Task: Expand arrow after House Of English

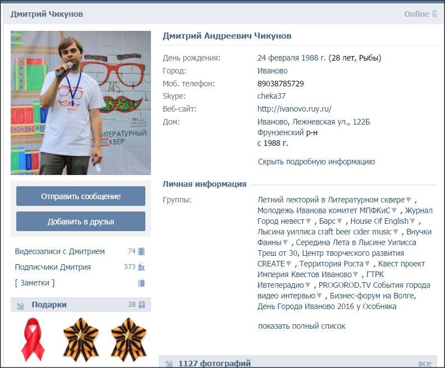Action: (x=412, y=222)
